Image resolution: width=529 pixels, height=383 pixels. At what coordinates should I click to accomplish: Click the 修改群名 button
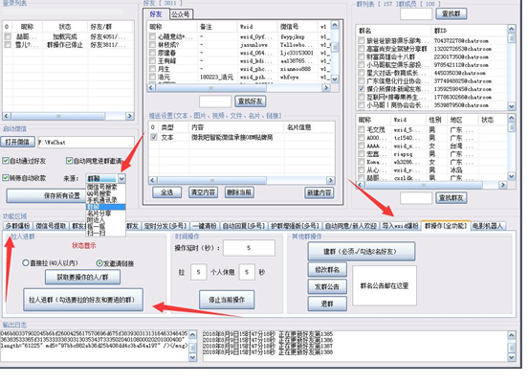tap(327, 269)
